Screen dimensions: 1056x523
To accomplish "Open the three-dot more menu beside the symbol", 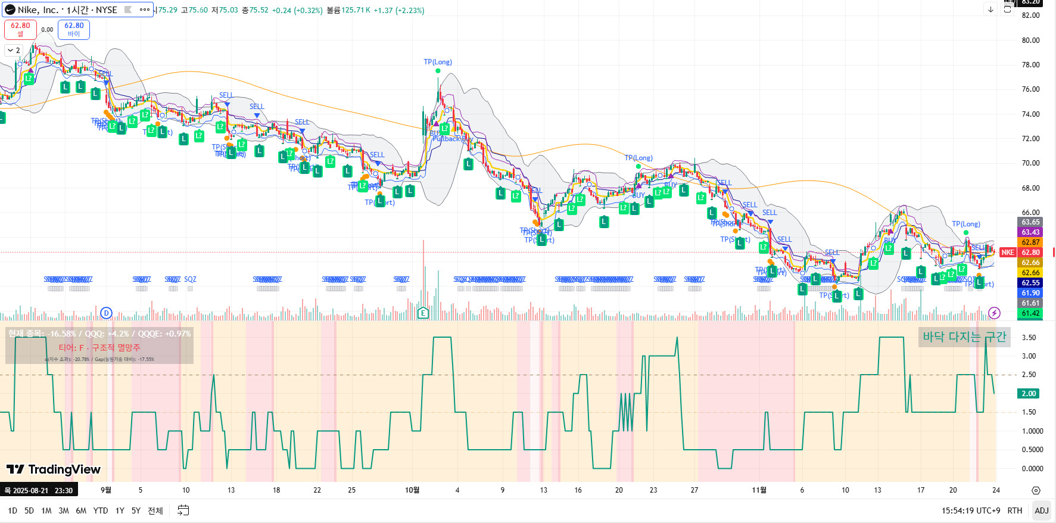I will coord(145,10).
